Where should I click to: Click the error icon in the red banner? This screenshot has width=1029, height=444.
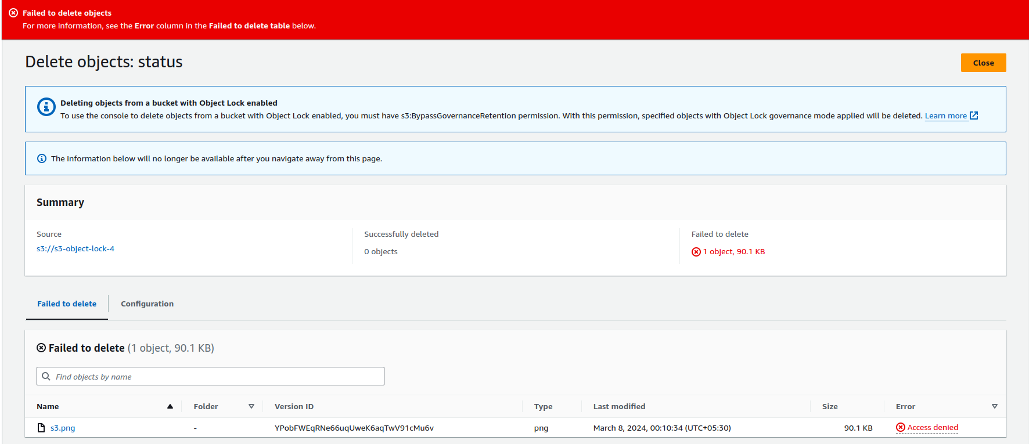pos(13,13)
